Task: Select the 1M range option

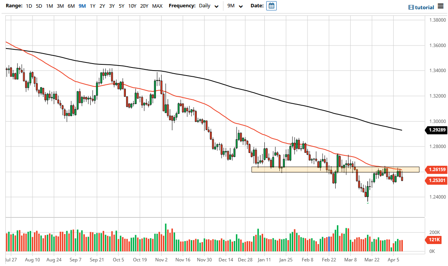Action: point(49,6)
